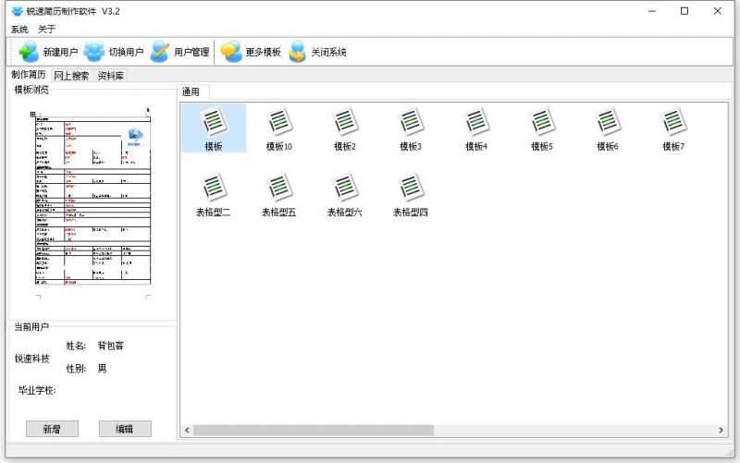Pick the 表格型五 template icon
The width and height of the screenshot is (740, 463).
point(279,189)
